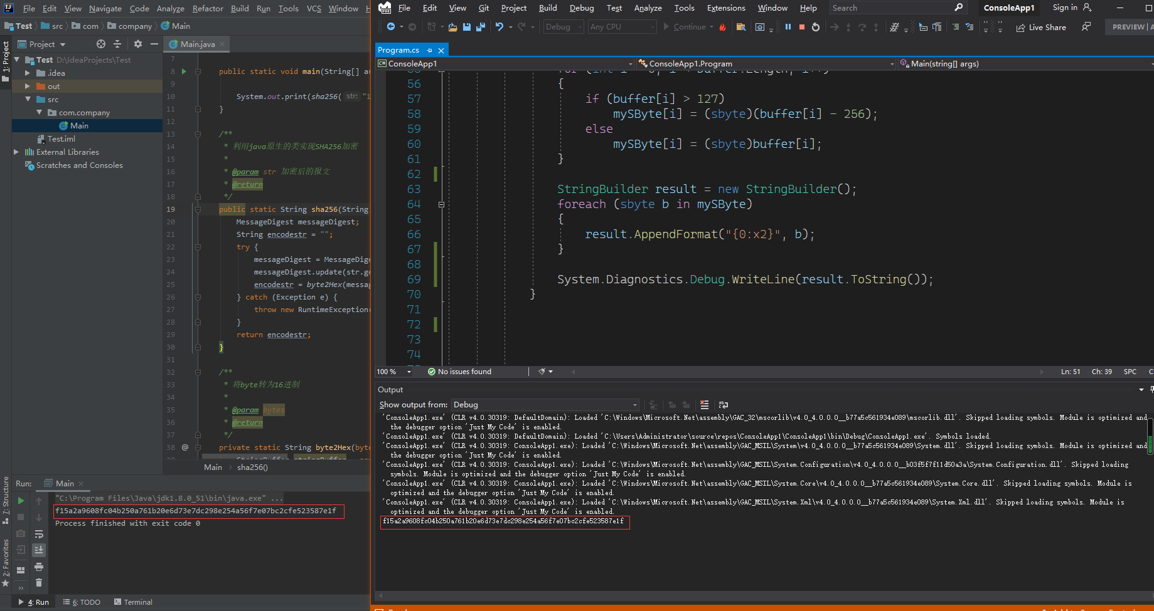
Task: Stop debugging with the red stop icon
Action: pos(802,27)
